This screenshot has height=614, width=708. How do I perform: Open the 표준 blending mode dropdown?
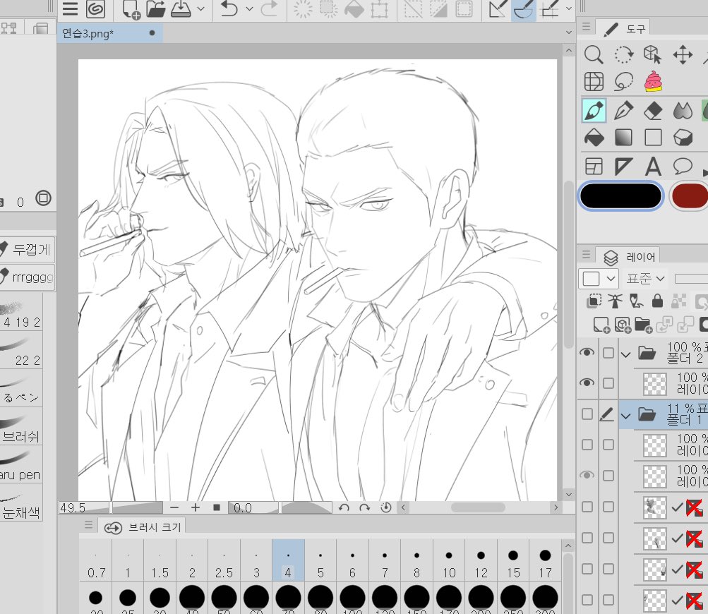click(x=645, y=279)
